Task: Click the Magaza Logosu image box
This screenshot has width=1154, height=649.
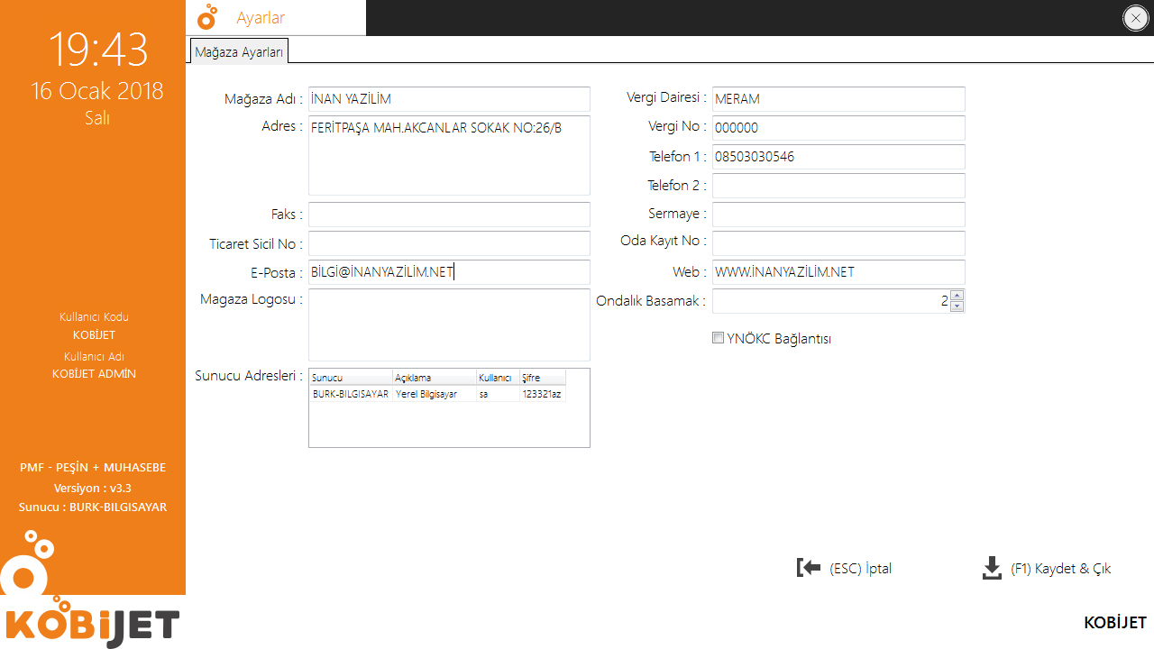Action: (449, 324)
